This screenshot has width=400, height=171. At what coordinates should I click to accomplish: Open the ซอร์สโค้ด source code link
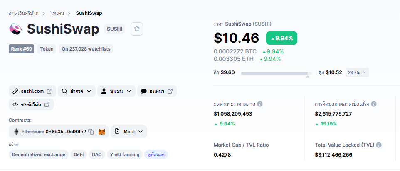pos(31,104)
